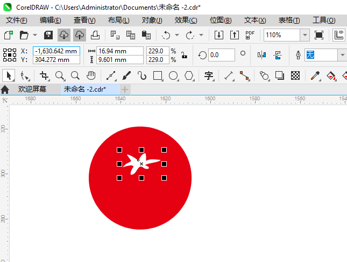Select the Connector tool
This screenshot has height=262, width=347.
coord(245,75)
